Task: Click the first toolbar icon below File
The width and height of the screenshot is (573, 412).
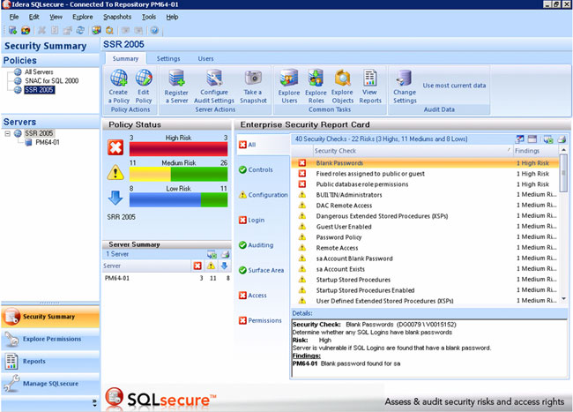Action: coord(13,30)
